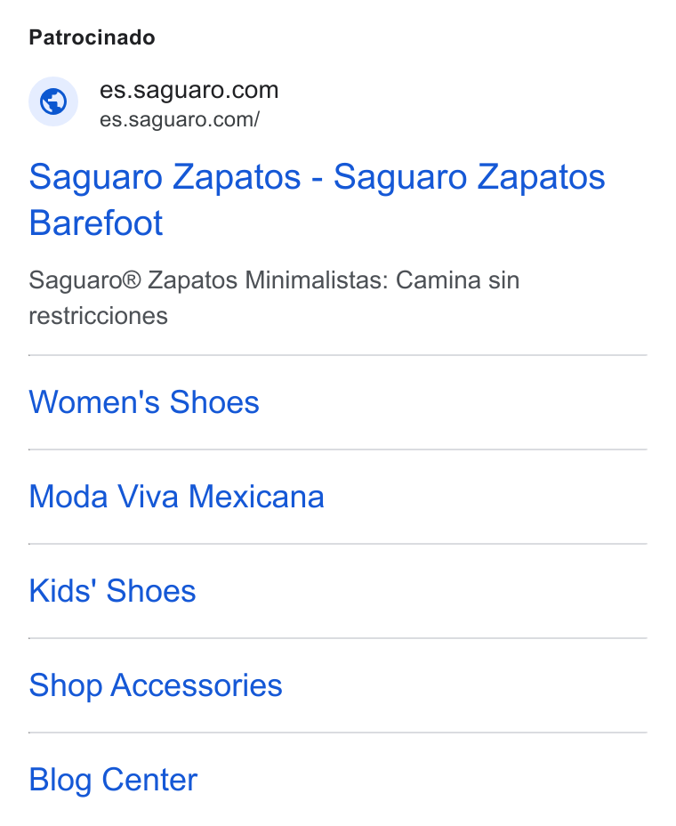Click the blue globe favicon icon

pyautogui.click(x=53, y=101)
